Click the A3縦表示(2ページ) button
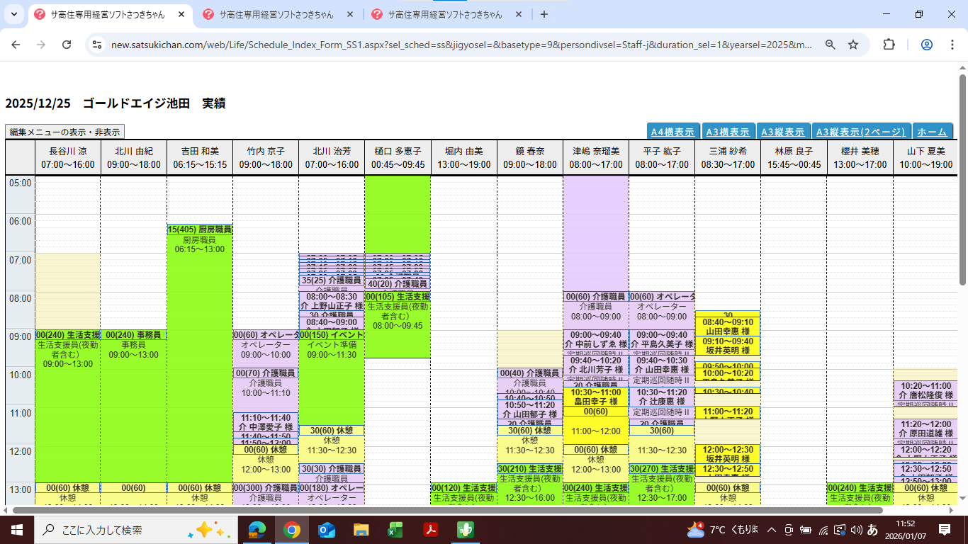Viewport: 968px width, 544px height. (x=861, y=132)
